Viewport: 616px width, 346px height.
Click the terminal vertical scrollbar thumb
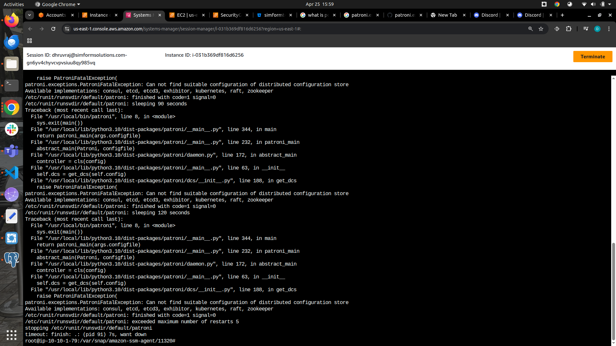(613, 292)
